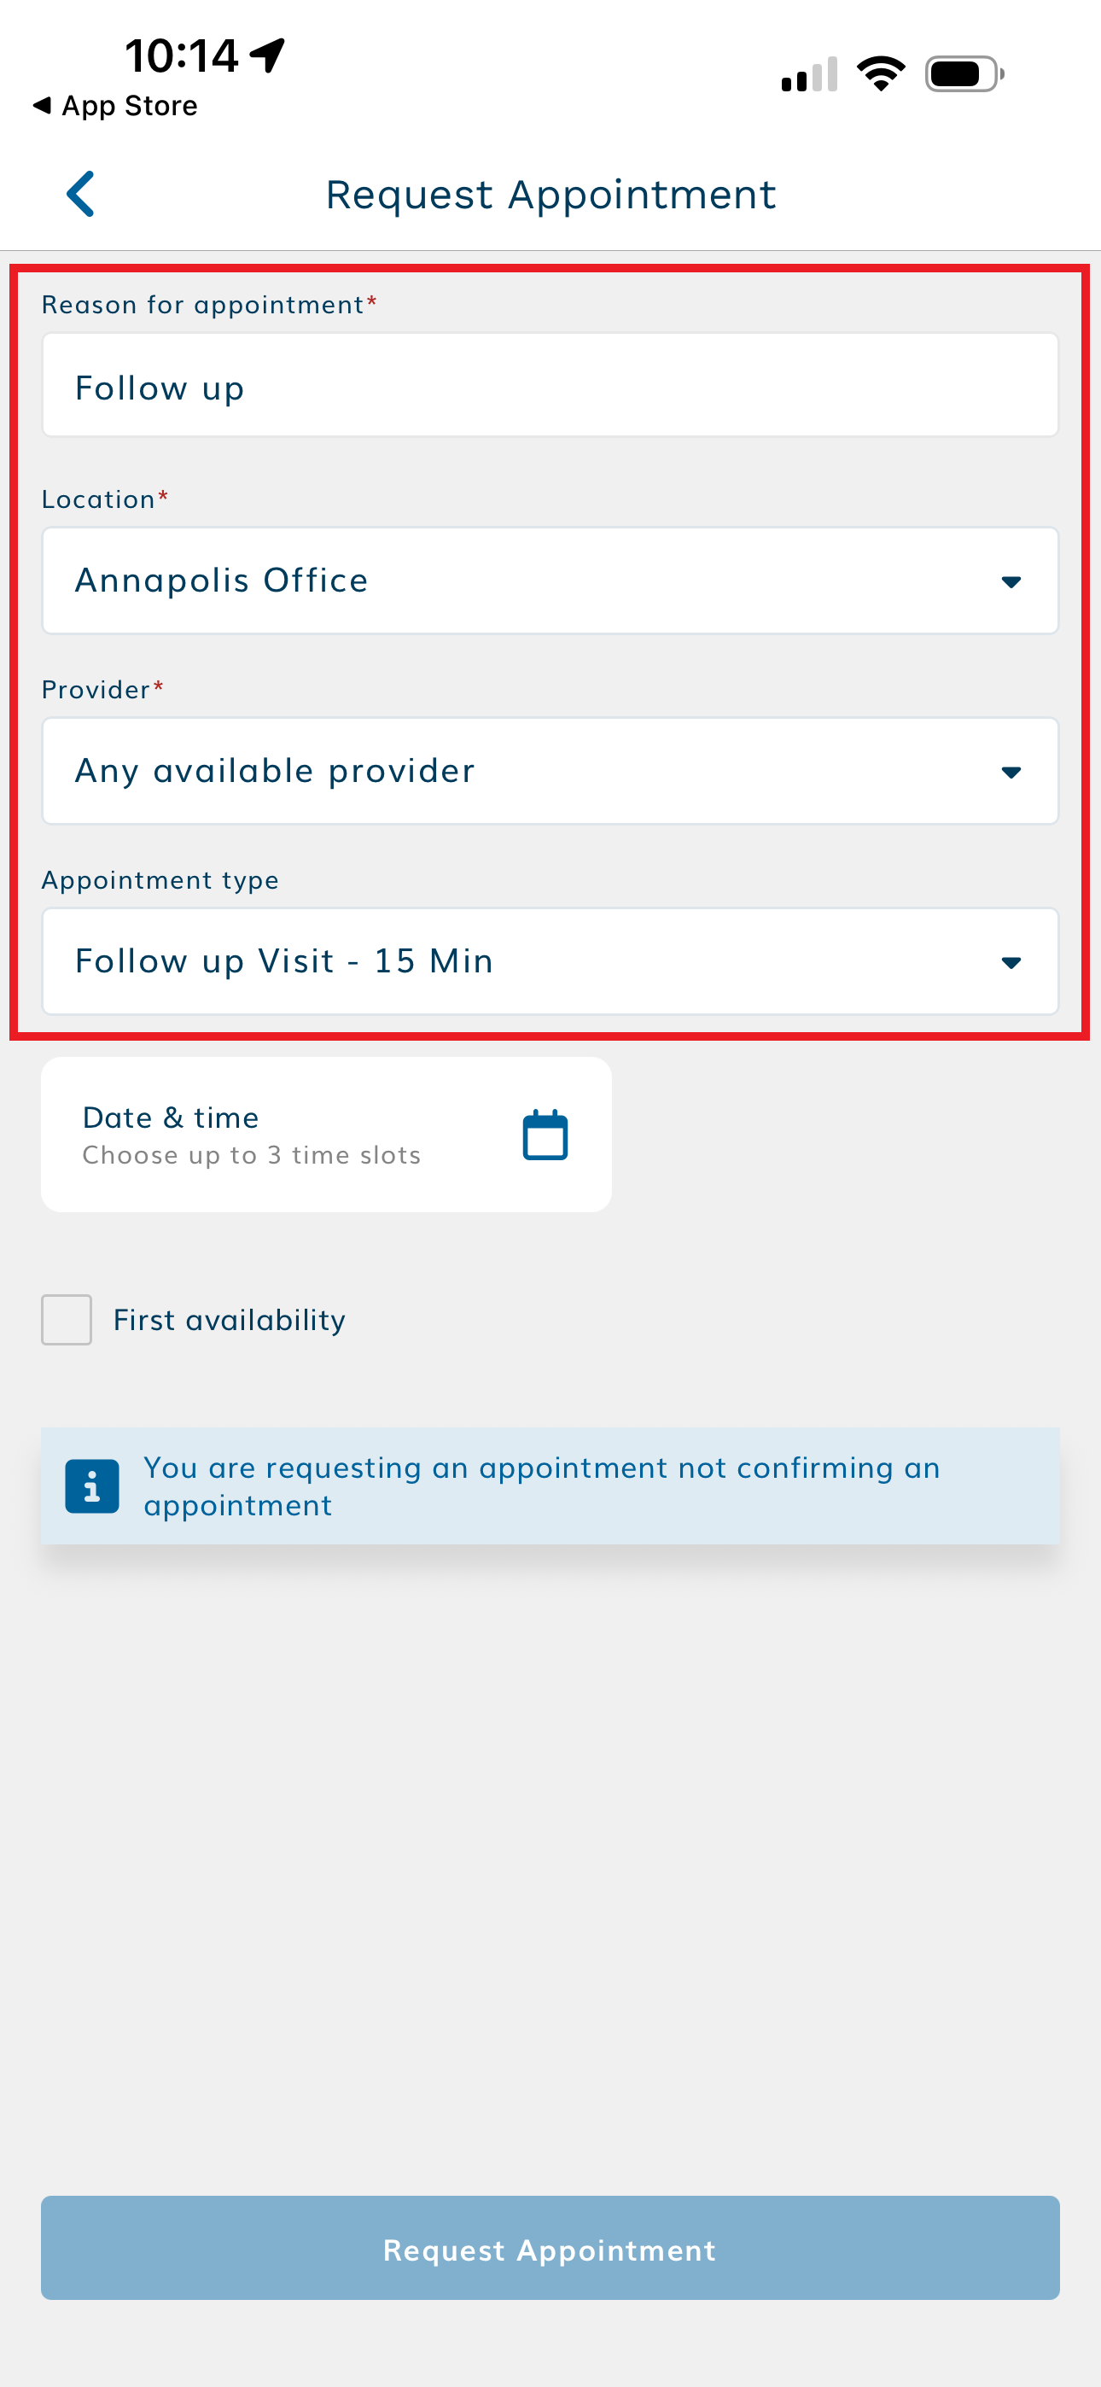The width and height of the screenshot is (1101, 2387).
Task: Open the Location dropdown
Action: click(x=1011, y=582)
